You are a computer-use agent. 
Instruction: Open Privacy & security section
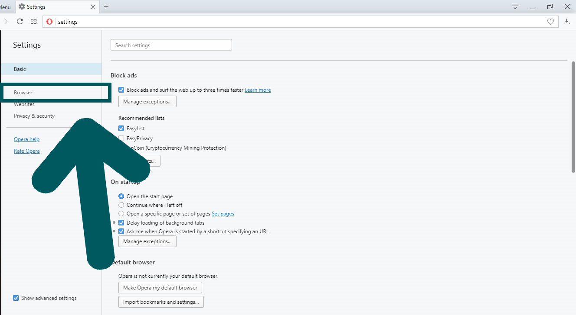(x=34, y=116)
